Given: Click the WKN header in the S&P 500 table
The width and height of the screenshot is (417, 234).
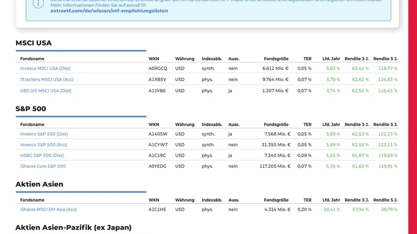Looking at the screenshot, I should pyautogui.click(x=153, y=125).
